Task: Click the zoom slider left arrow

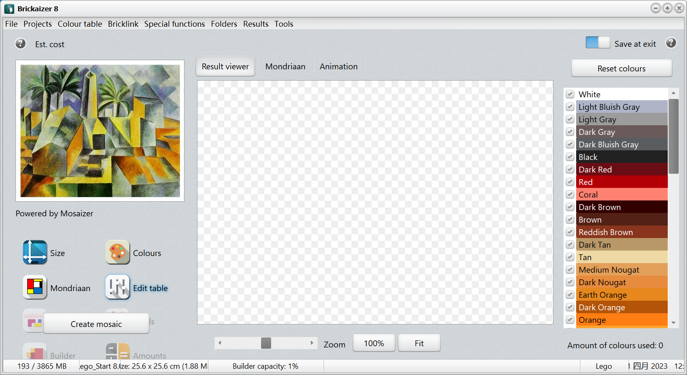Action: click(x=220, y=343)
